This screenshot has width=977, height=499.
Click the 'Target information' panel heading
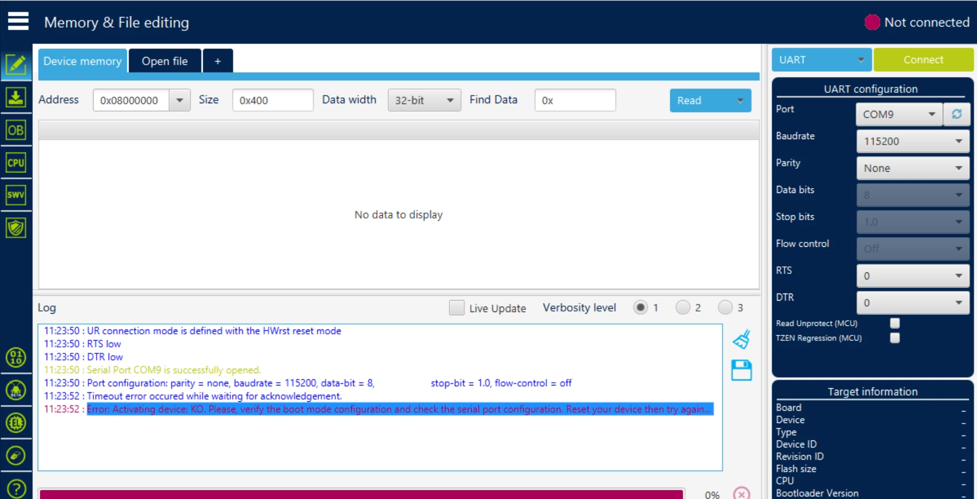[x=872, y=391]
